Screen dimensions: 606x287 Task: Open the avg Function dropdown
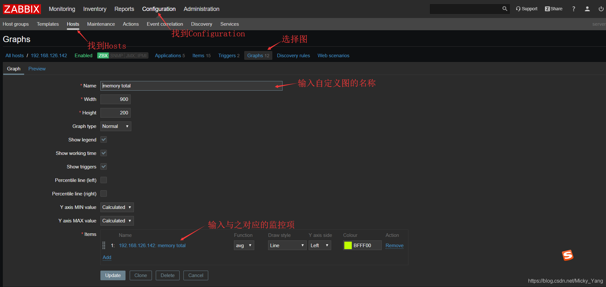tap(244, 245)
